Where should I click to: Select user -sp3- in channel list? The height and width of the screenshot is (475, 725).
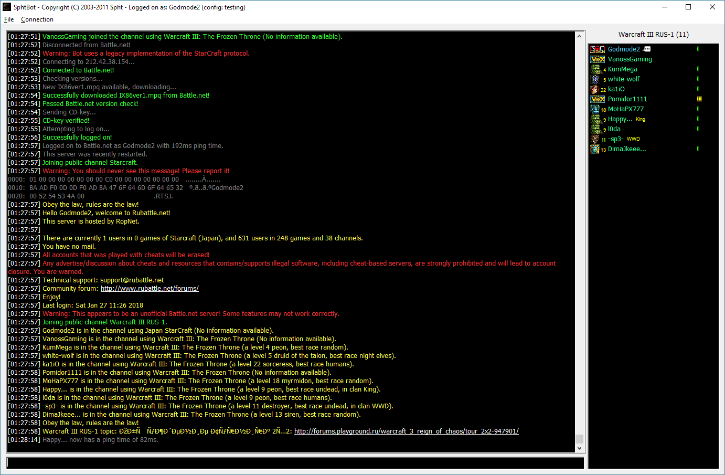616,139
